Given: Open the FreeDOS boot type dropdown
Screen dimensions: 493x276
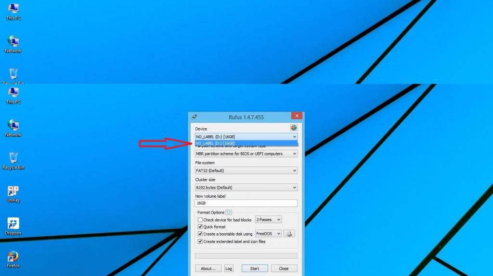Looking at the screenshot, I should click(268, 234).
